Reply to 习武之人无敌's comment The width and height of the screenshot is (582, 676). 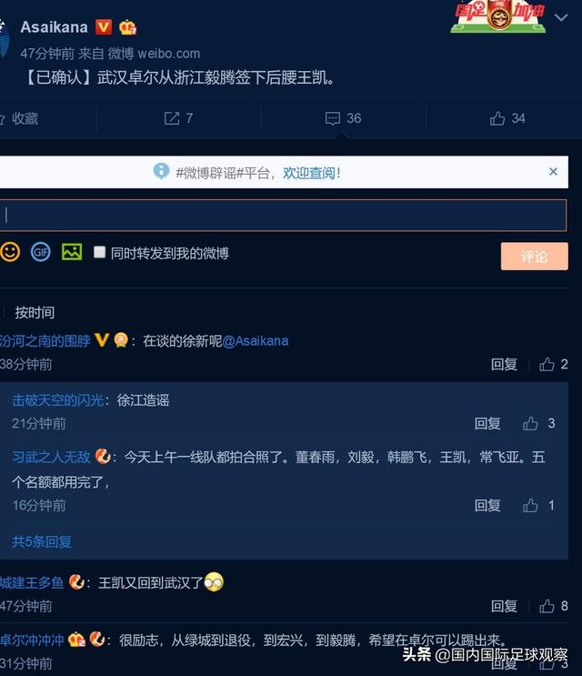click(487, 505)
